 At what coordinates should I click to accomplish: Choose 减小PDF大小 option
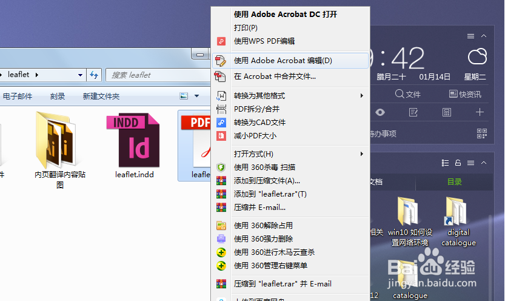tap(255, 136)
